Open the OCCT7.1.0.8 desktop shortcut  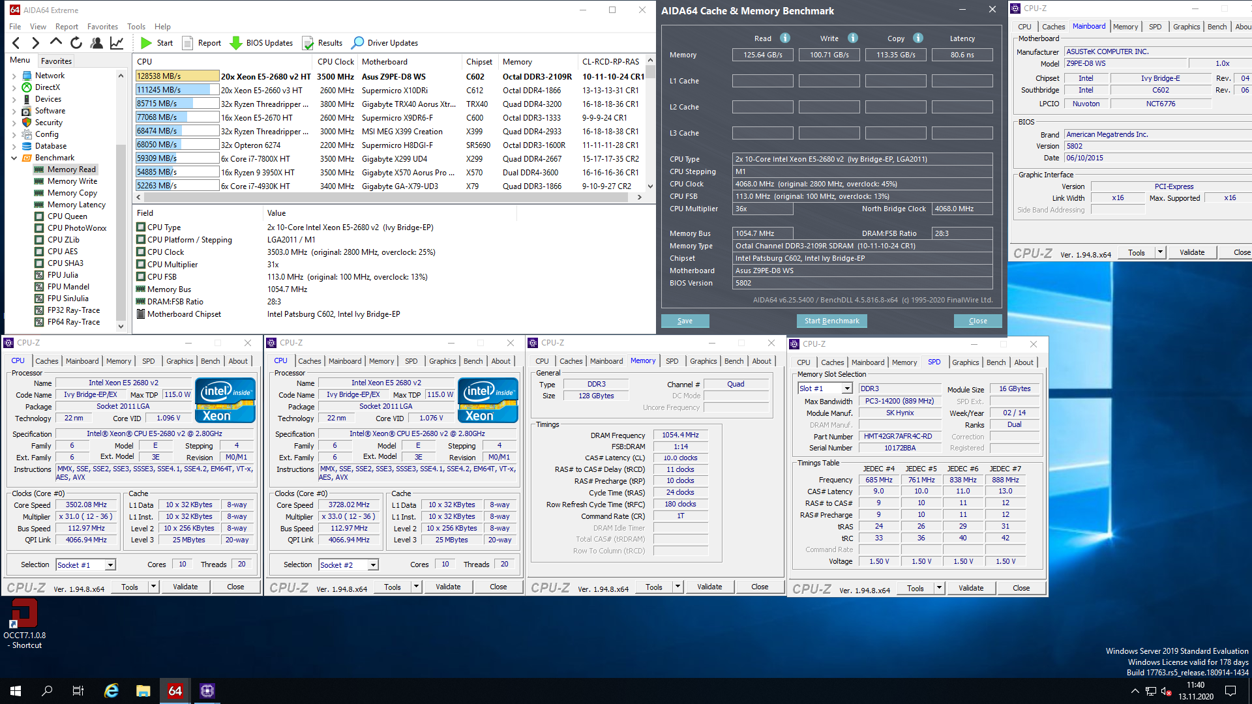[x=25, y=624]
